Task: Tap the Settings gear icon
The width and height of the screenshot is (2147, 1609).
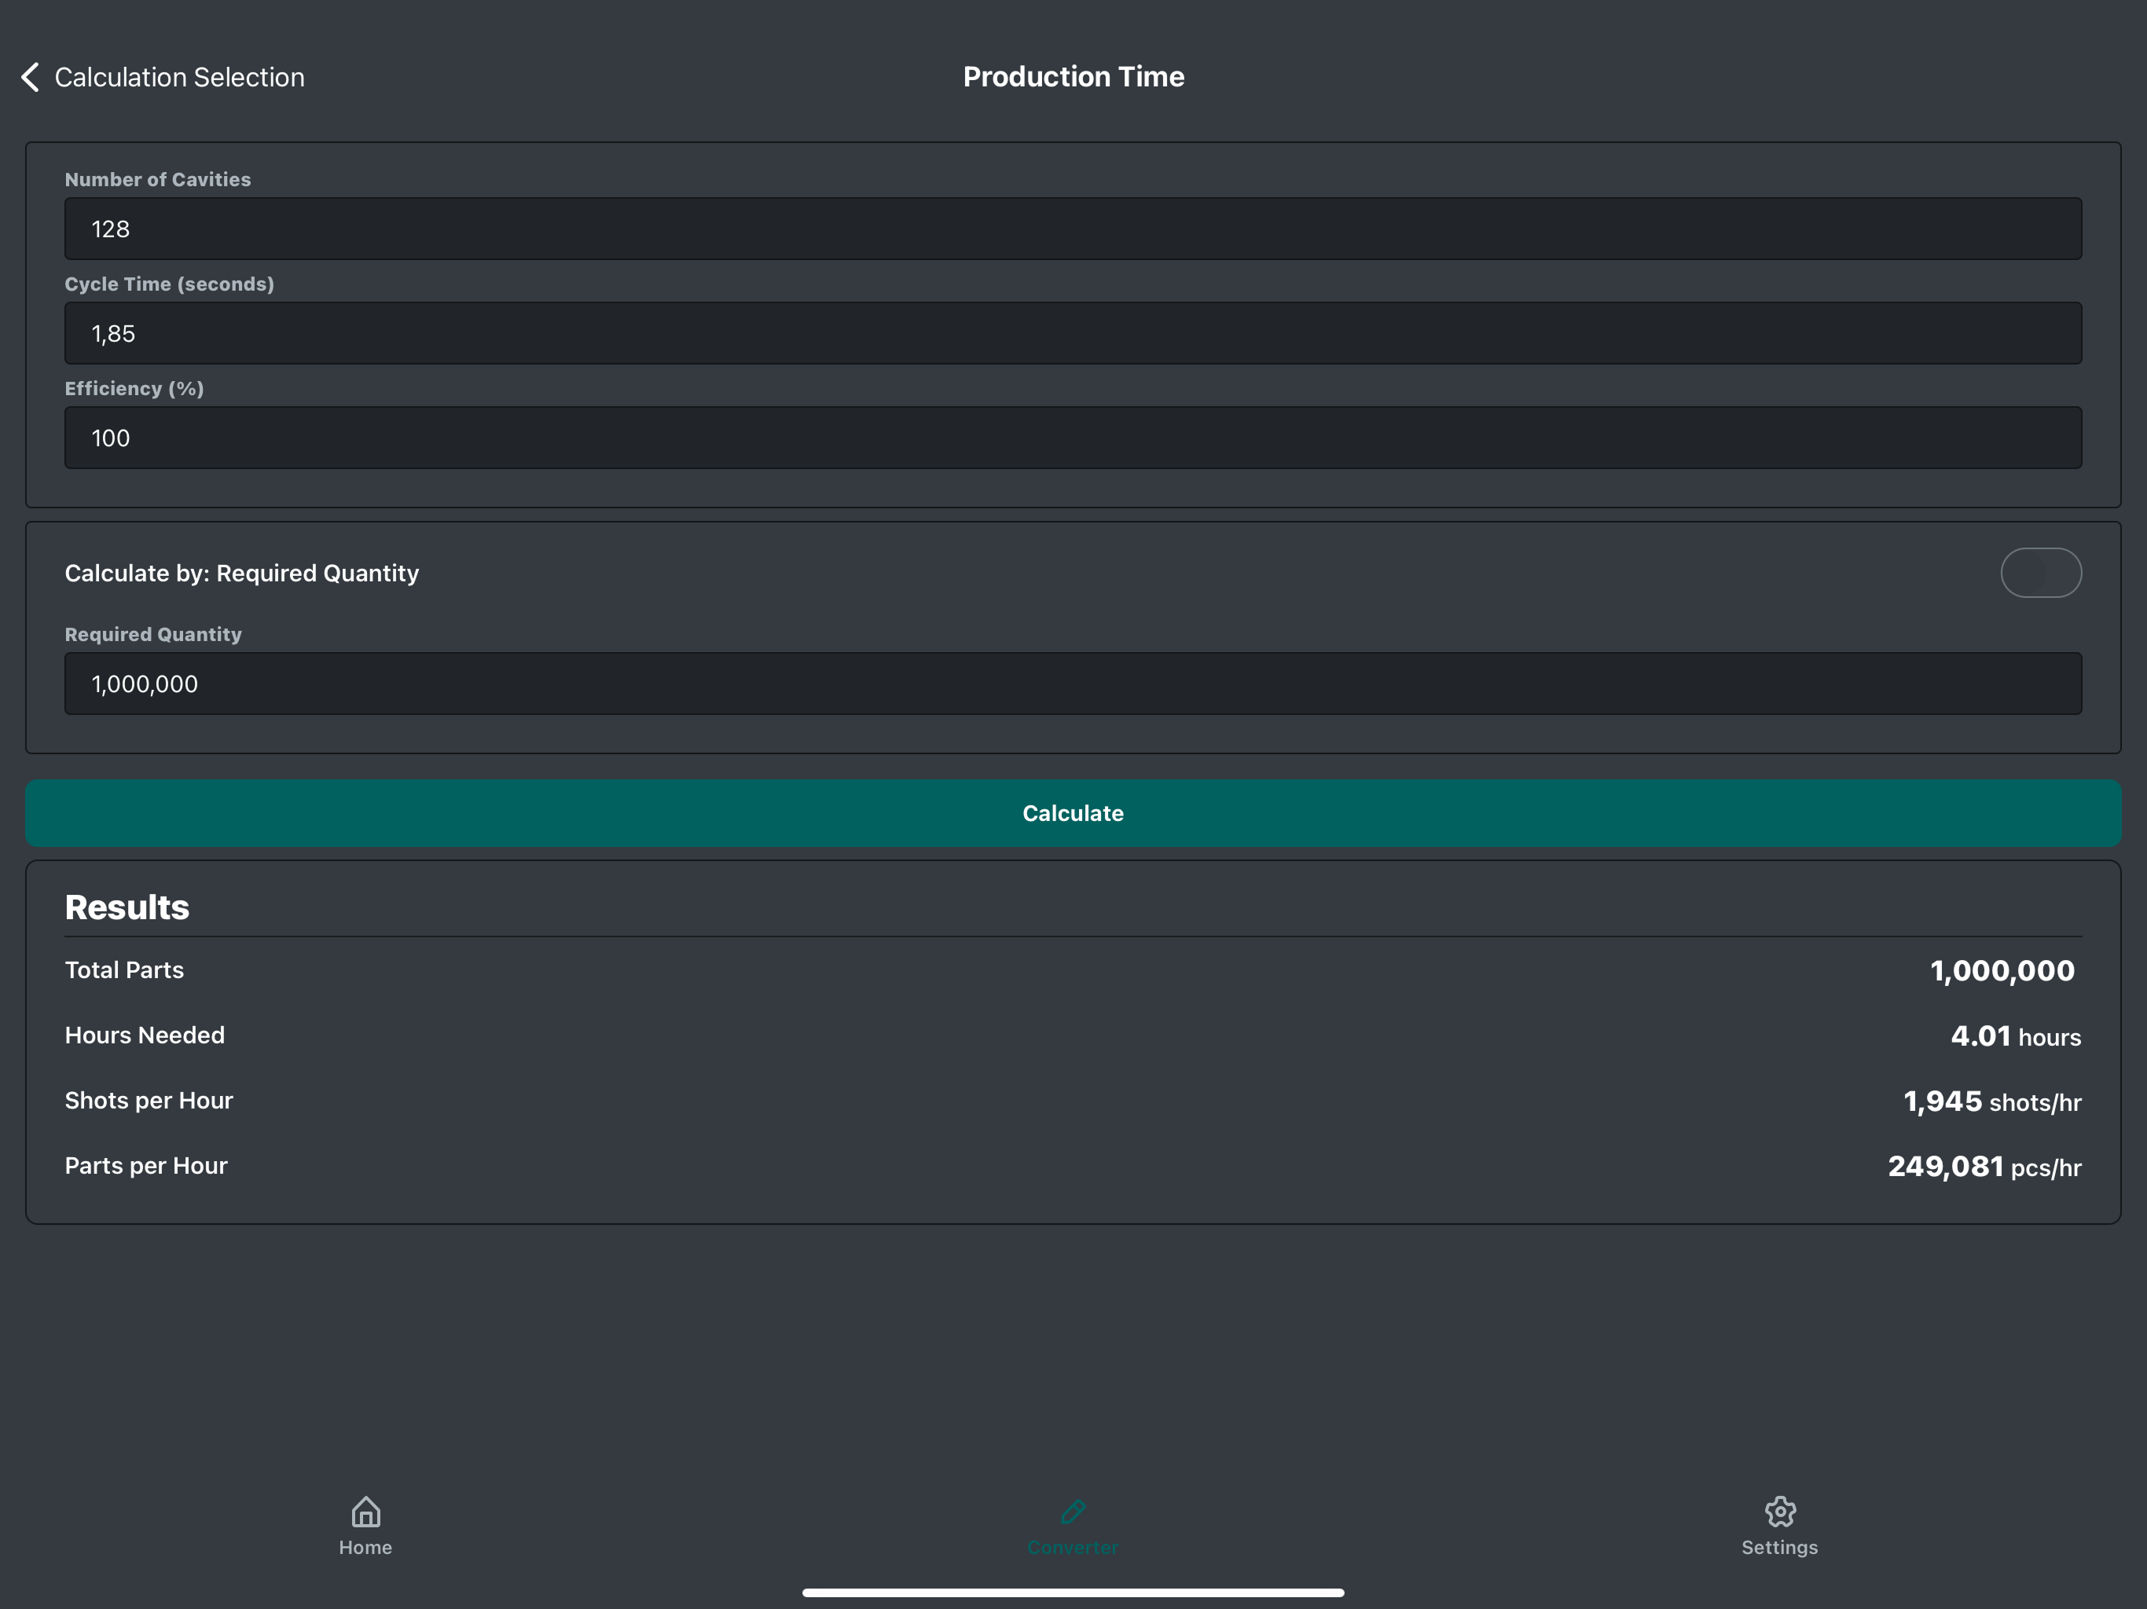Action: (1779, 1510)
